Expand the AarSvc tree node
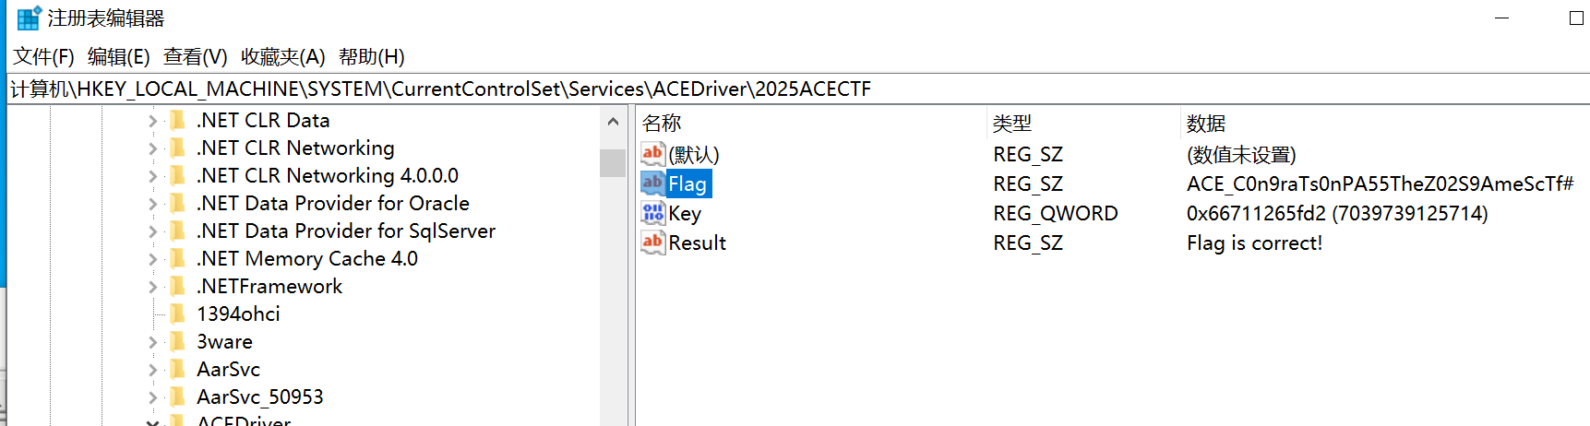The image size is (1590, 426). (152, 369)
